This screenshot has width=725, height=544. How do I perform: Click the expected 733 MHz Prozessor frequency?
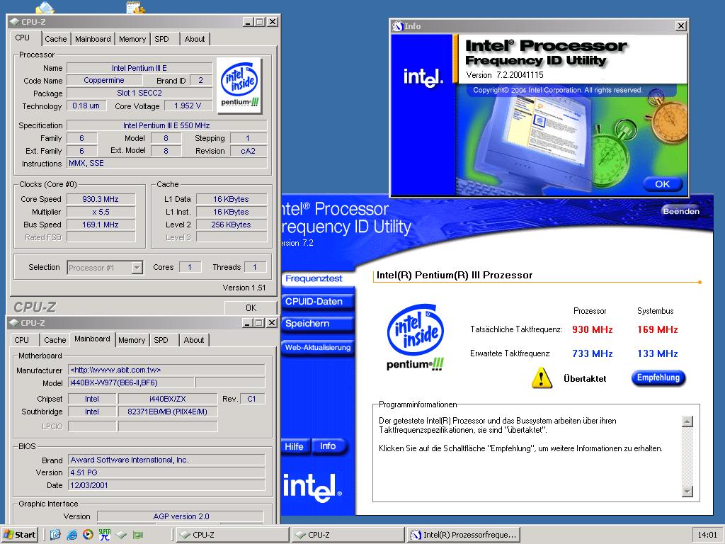point(593,353)
